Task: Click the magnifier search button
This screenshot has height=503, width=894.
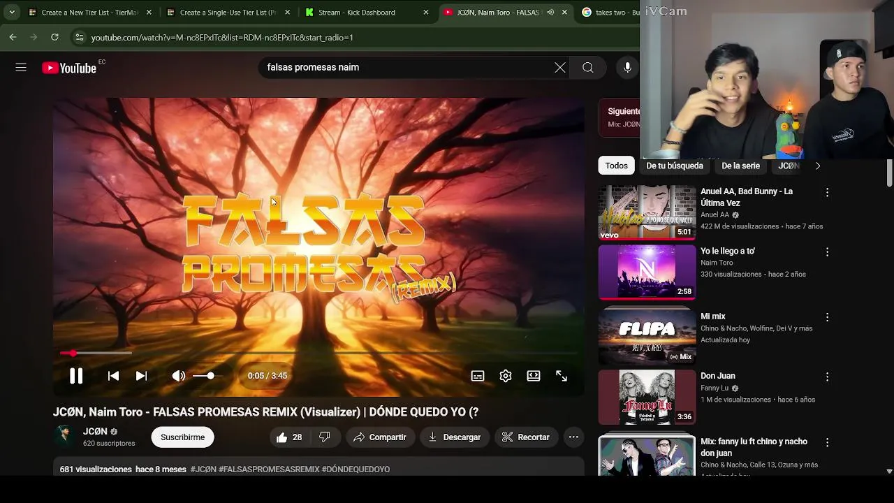Action: coord(588,67)
